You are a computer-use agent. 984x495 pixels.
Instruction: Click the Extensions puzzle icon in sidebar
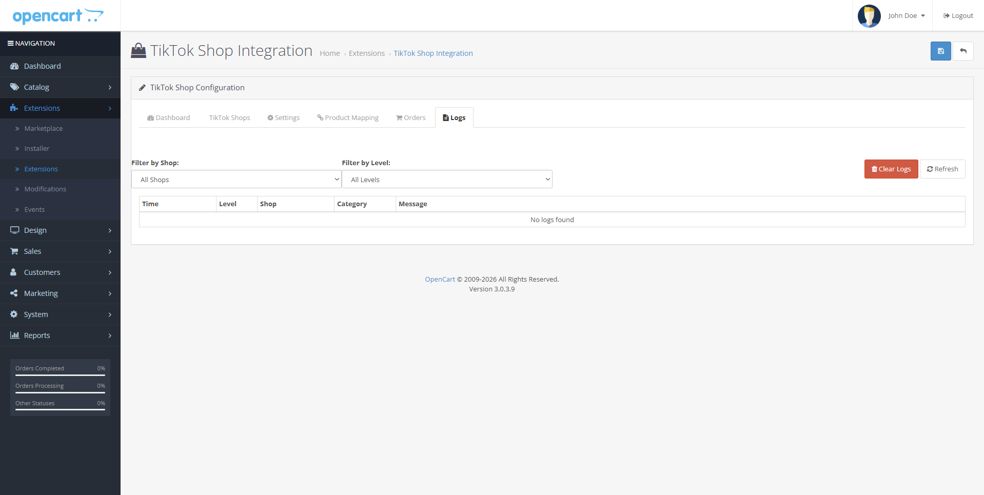pos(14,108)
